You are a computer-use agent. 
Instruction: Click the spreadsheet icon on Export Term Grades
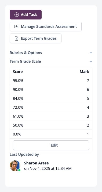(17, 38)
